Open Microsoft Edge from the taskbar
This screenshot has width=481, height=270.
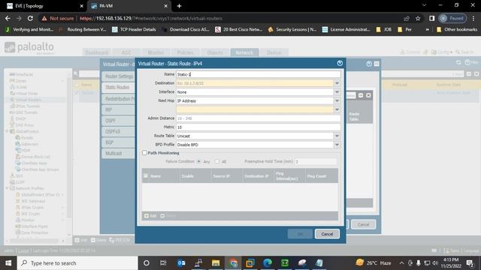(268, 263)
